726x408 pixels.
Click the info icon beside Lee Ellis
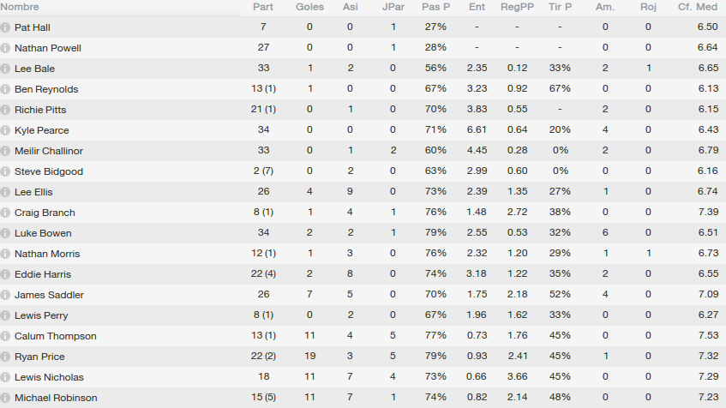(5, 192)
